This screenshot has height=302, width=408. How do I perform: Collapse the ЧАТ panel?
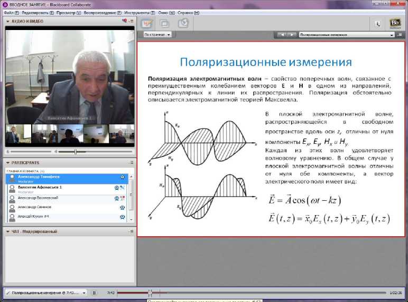click(7, 231)
